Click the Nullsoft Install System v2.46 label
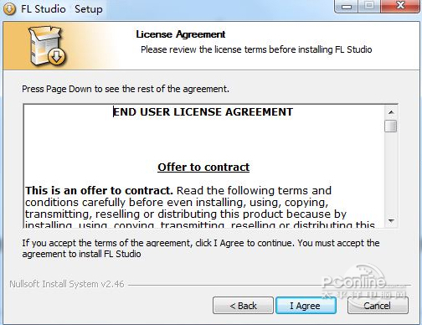The image size is (422, 325). 67,284
